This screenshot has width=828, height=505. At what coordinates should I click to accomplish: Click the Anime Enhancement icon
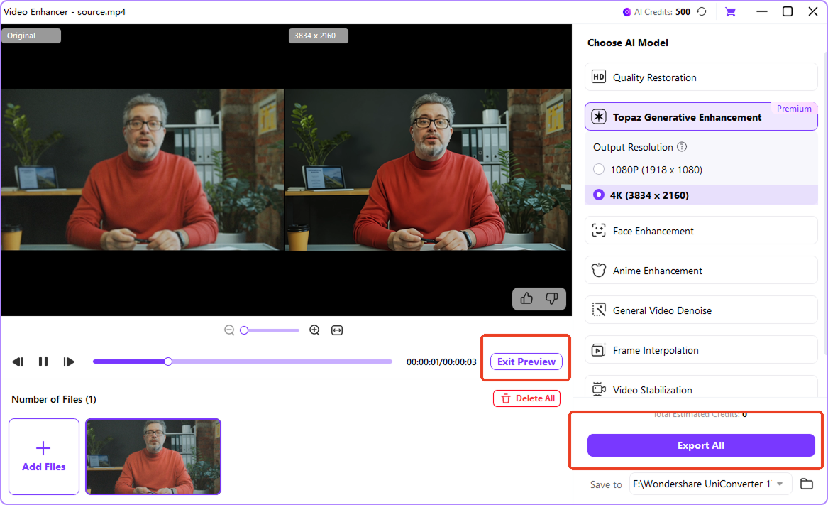pyautogui.click(x=599, y=270)
